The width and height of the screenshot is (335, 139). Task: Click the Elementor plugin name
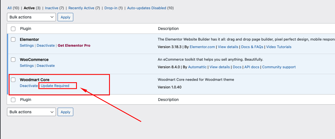(29, 39)
